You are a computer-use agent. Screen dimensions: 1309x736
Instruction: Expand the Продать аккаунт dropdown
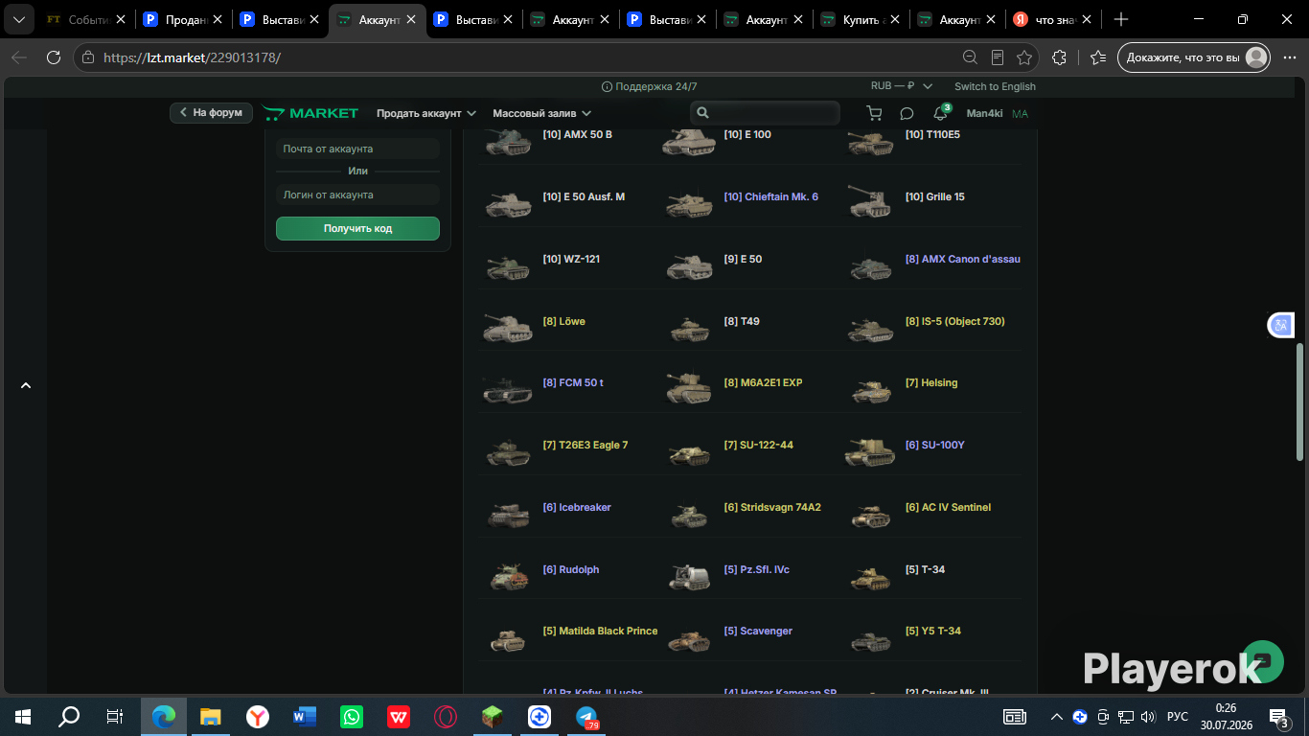pos(425,113)
